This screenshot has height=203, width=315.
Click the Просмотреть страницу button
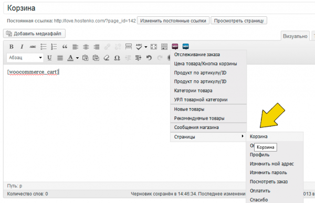coord(239,20)
